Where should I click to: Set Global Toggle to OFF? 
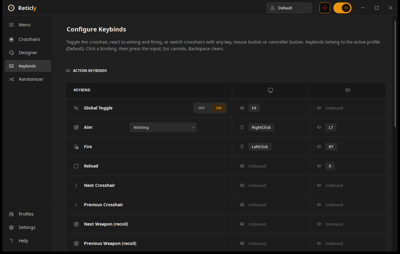click(x=202, y=108)
